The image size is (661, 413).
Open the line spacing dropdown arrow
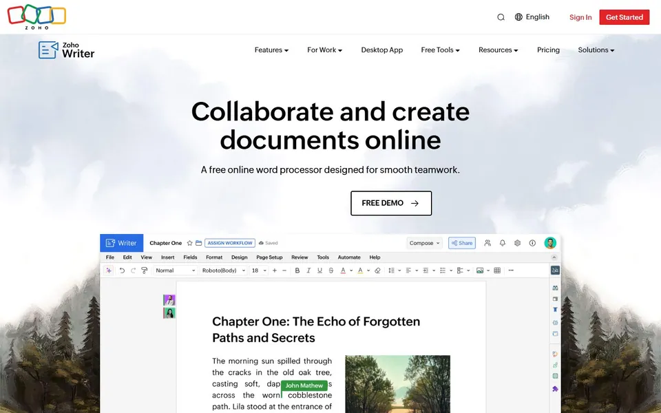pos(399,271)
